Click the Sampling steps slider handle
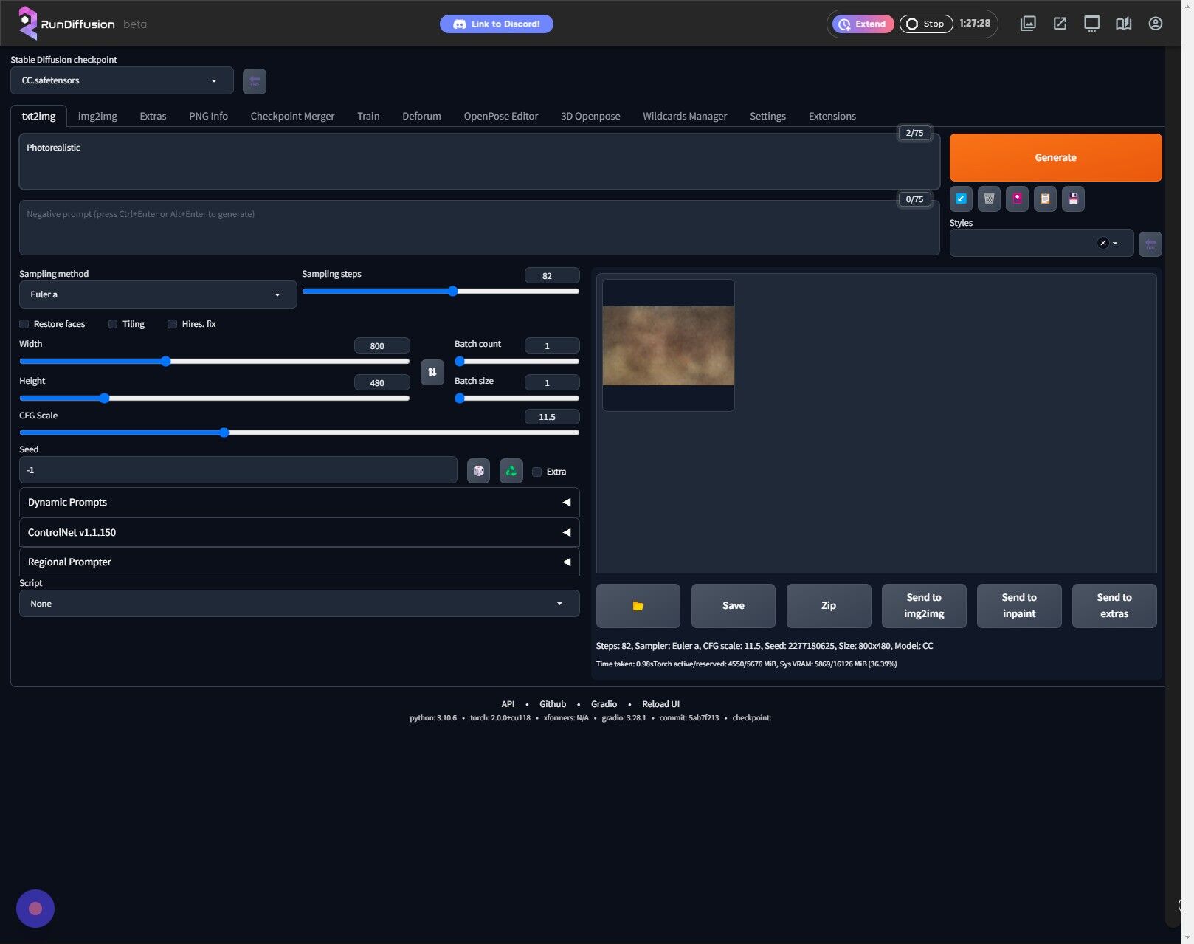Viewport: 1194px width, 944px height. click(452, 292)
